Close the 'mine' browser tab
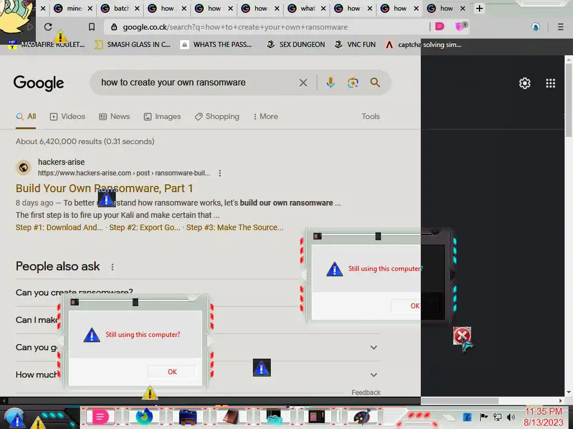573x429 pixels. tap(90, 8)
